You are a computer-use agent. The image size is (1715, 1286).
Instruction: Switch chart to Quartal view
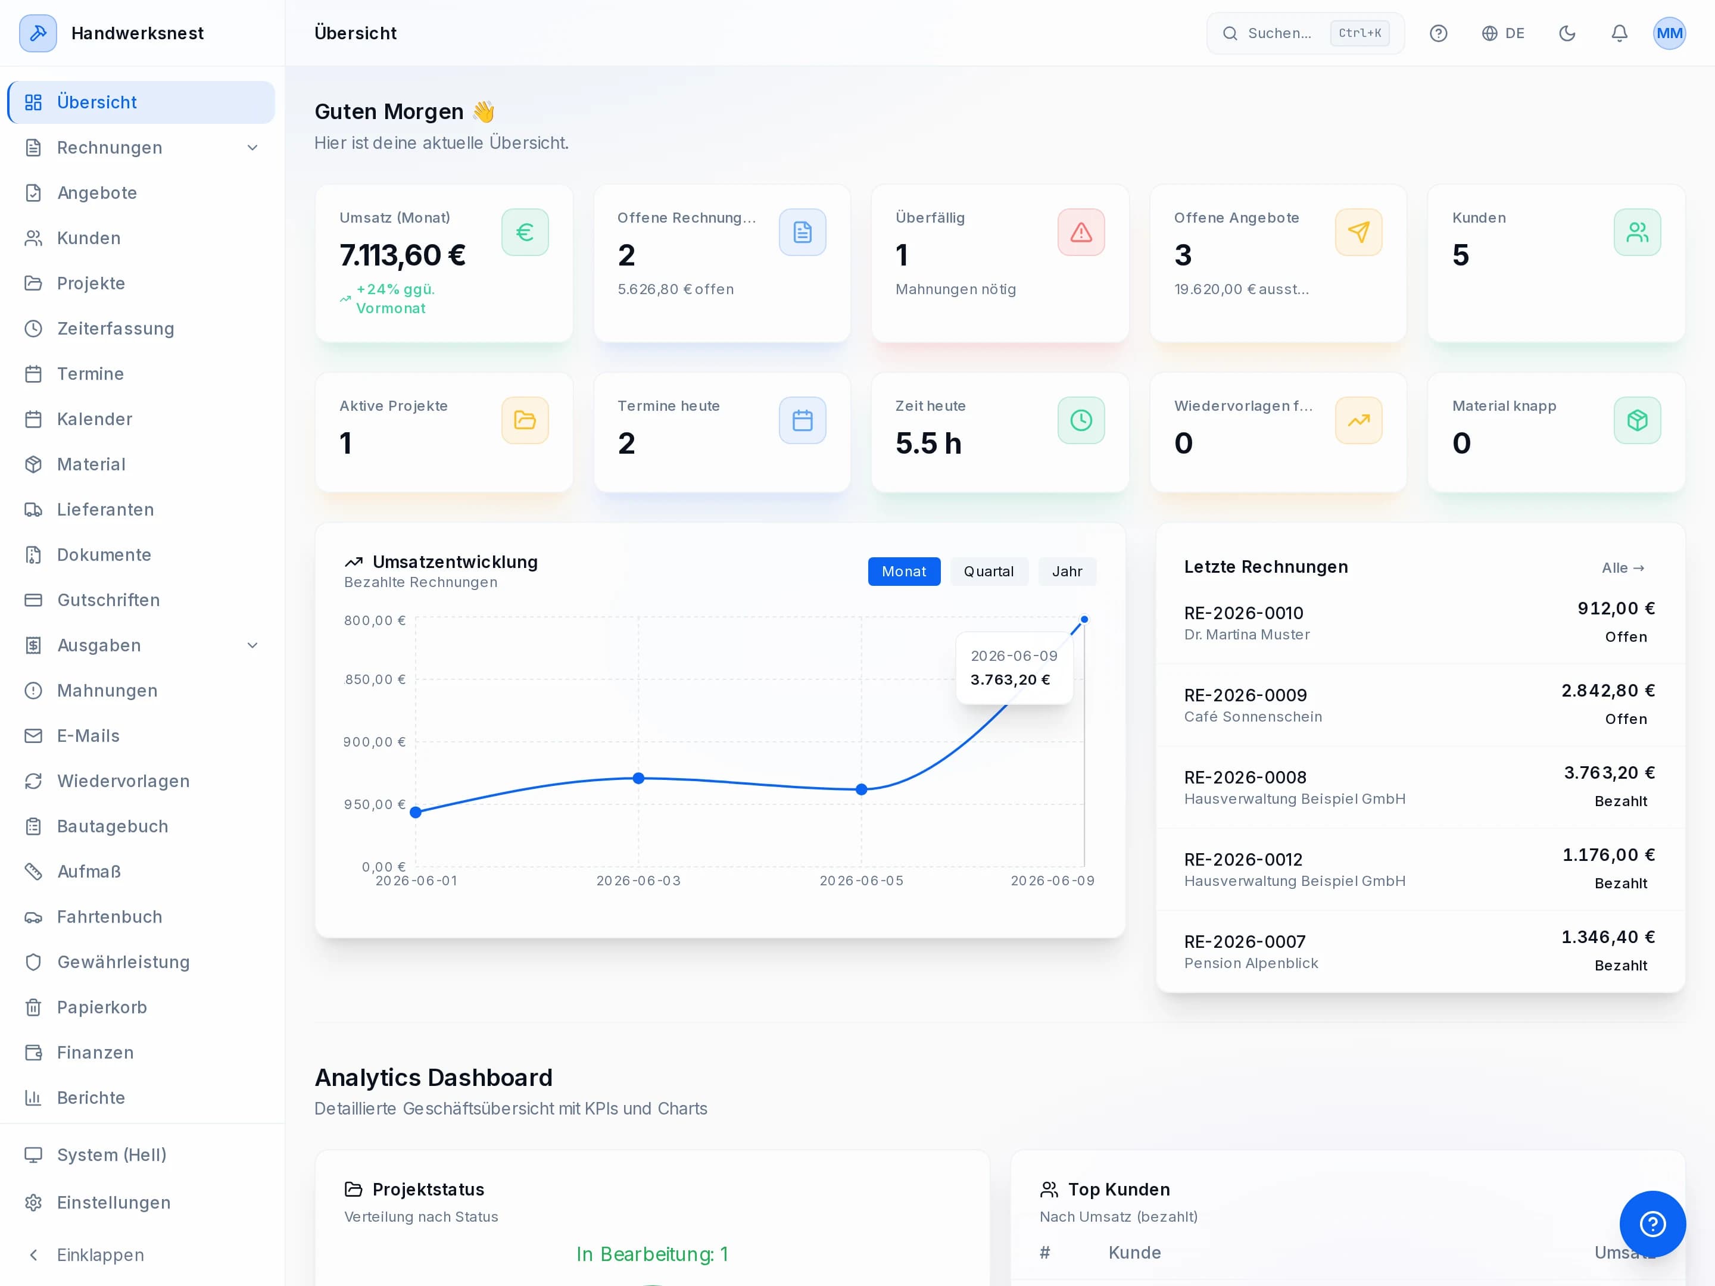point(989,572)
